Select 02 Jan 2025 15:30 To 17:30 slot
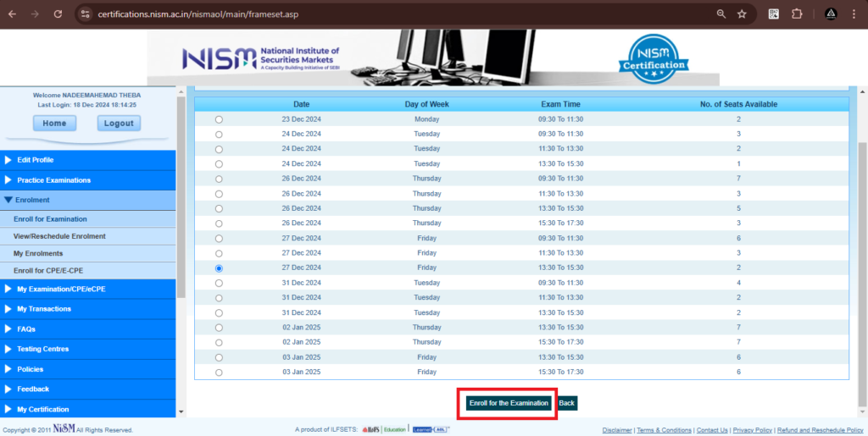Image resolution: width=868 pixels, height=436 pixels. [x=219, y=343]
